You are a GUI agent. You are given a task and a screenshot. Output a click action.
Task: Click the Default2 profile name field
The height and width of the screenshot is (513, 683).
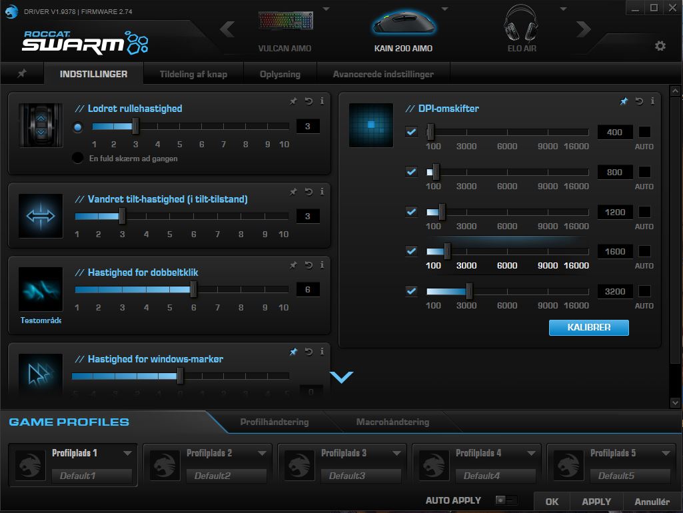pyautogui.click(x=226, y=476)
